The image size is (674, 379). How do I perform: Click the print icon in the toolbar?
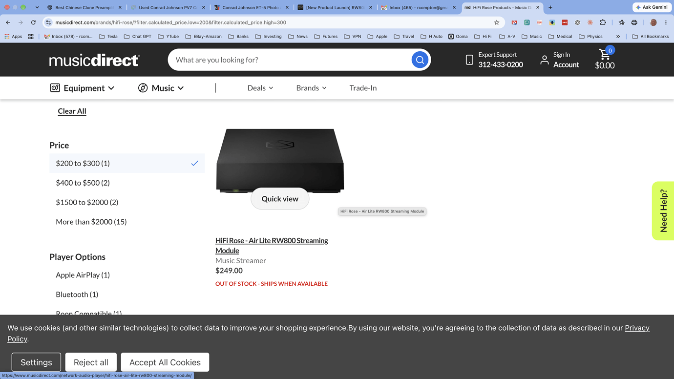tap(634, 22)
